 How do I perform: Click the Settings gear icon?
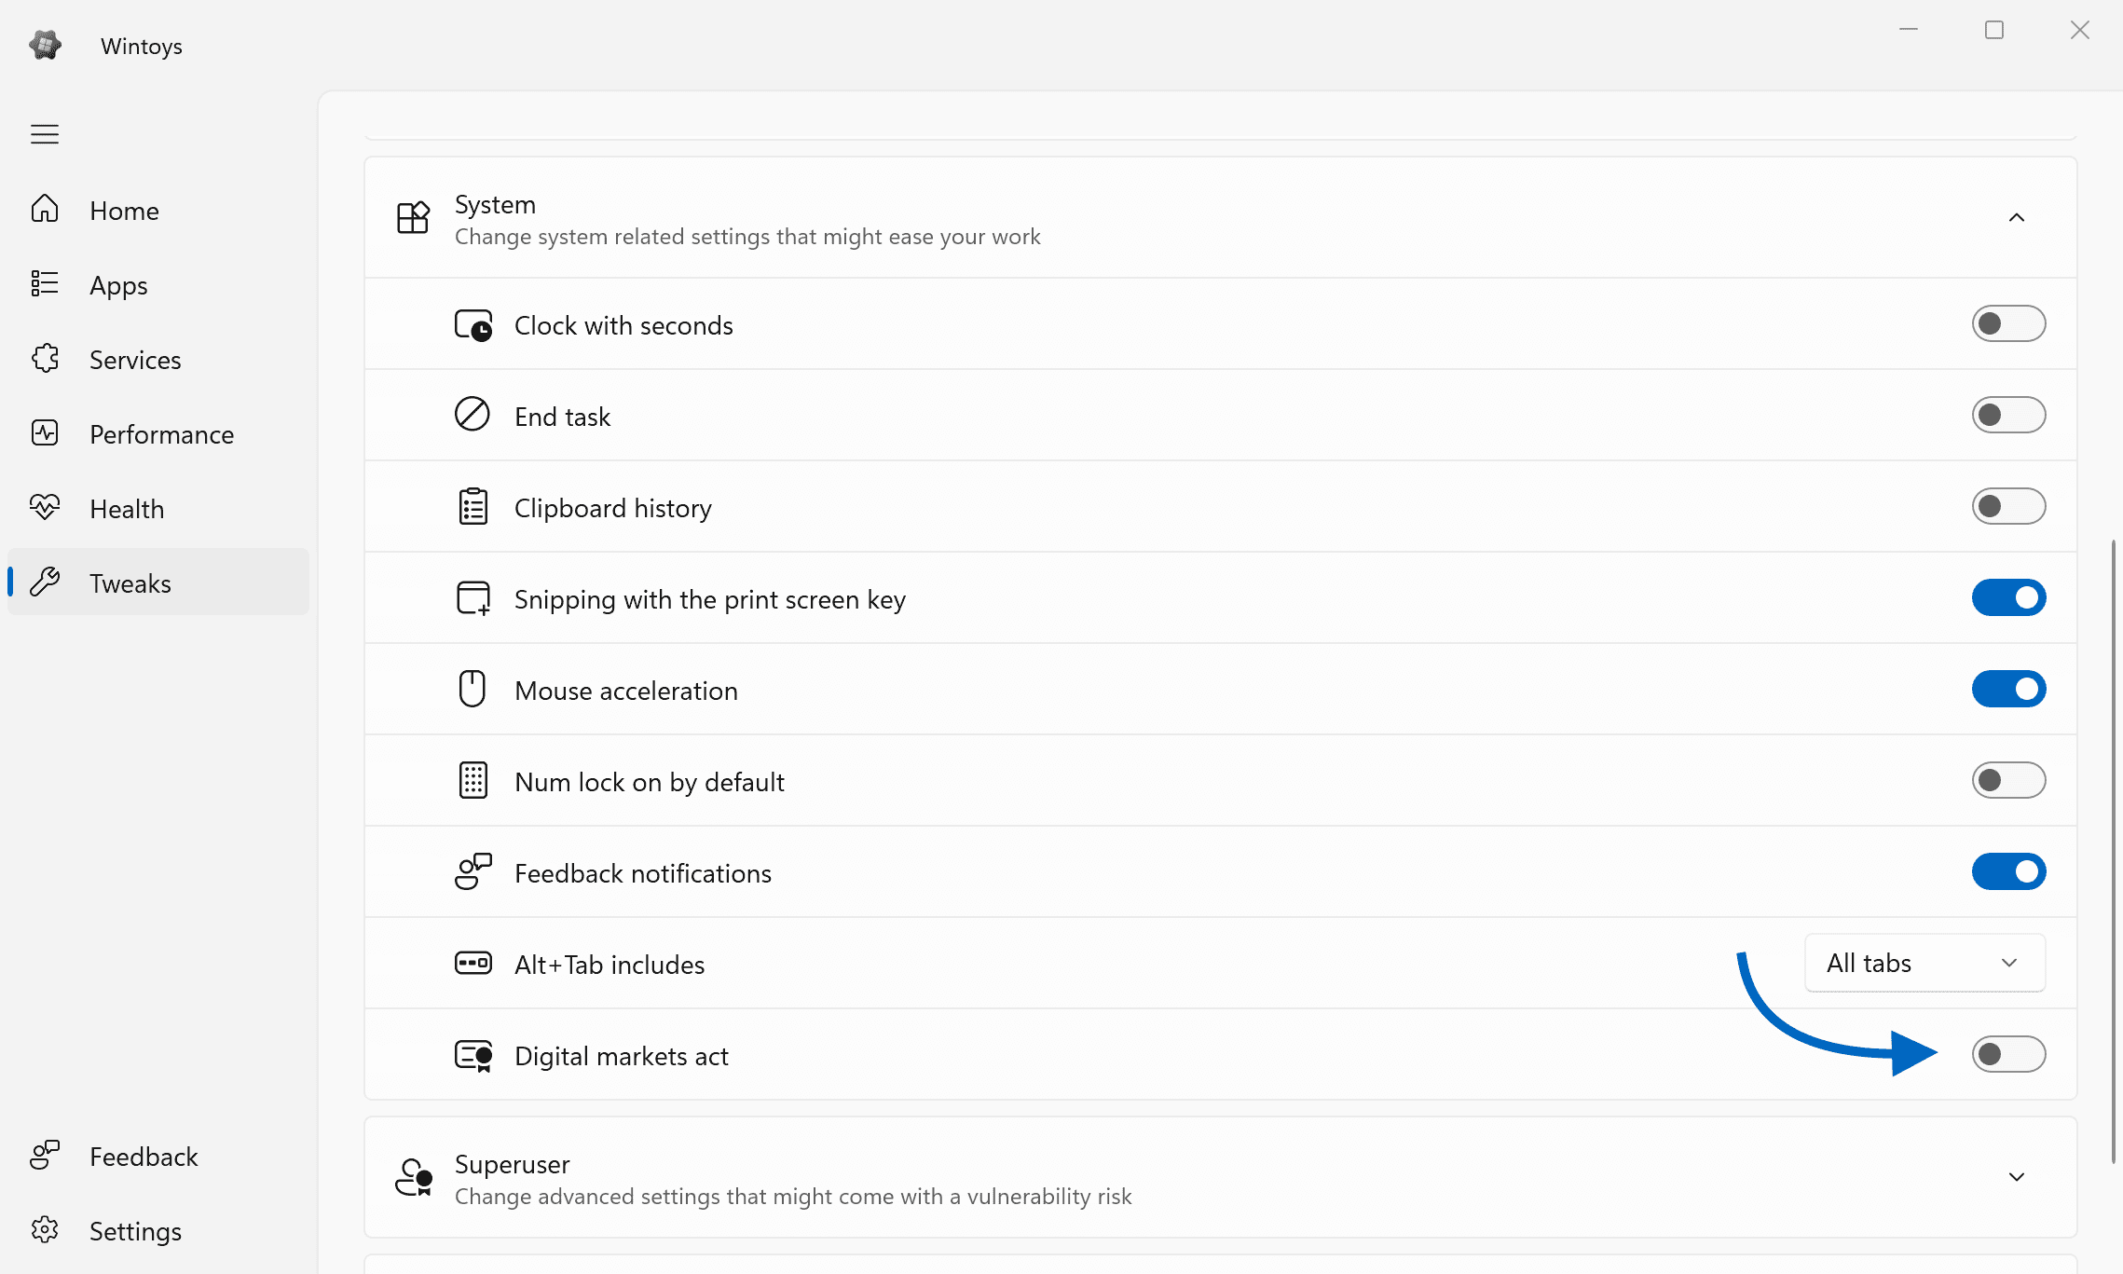(x=45, y=1229)
